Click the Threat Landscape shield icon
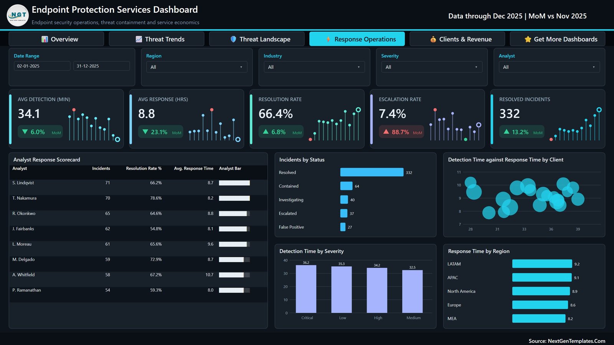The width and height of the screenshot is (614, 345). (233, 39)
